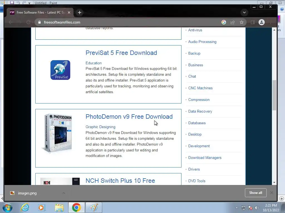The width and height of the screenshot is (285, 213).
Task: Click the network tray icon
Action: [243, 208]
